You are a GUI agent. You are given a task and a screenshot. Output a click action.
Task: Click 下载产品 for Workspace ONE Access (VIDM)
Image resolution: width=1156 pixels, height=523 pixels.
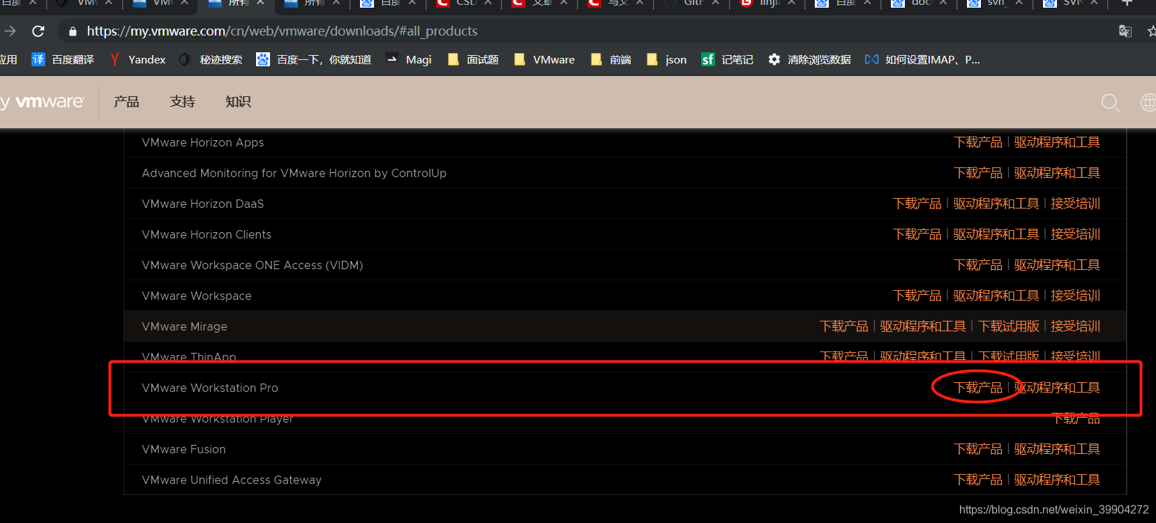tap(978, 265)
